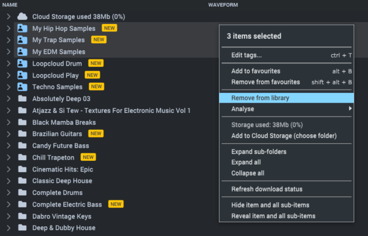The height and width of the screenshot is (236, 368).
Task: Click the NEW badge next to Chill Trapeton
Action: click(88, 157)
